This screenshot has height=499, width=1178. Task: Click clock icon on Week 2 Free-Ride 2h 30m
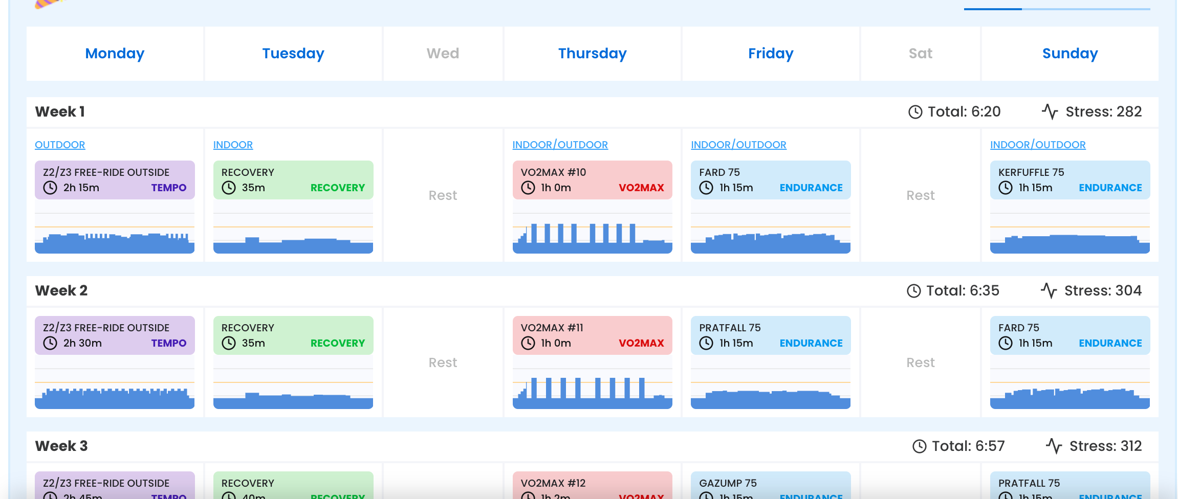[x=50, y=343]
